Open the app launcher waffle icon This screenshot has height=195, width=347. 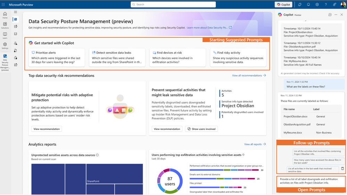point(3,4)
